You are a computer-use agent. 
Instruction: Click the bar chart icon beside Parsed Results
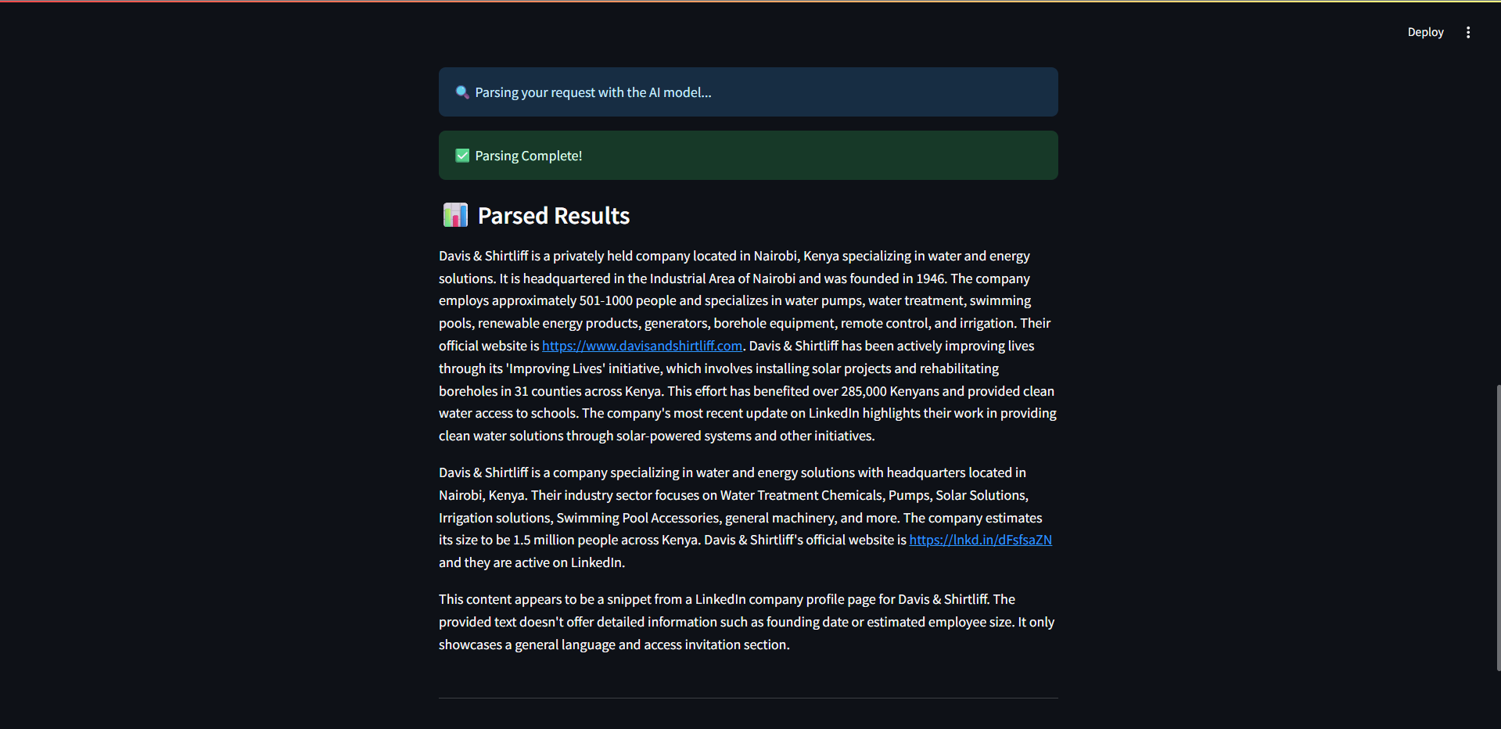[x=455, y=215]
